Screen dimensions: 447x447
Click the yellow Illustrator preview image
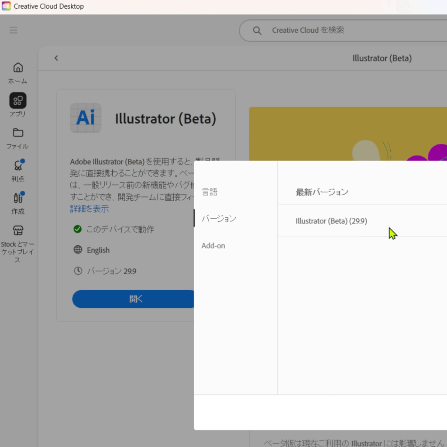[x=348, y=134]
